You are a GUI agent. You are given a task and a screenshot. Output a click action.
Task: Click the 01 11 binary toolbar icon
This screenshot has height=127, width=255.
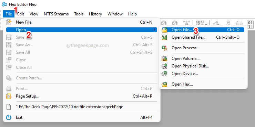coord(250,24)
